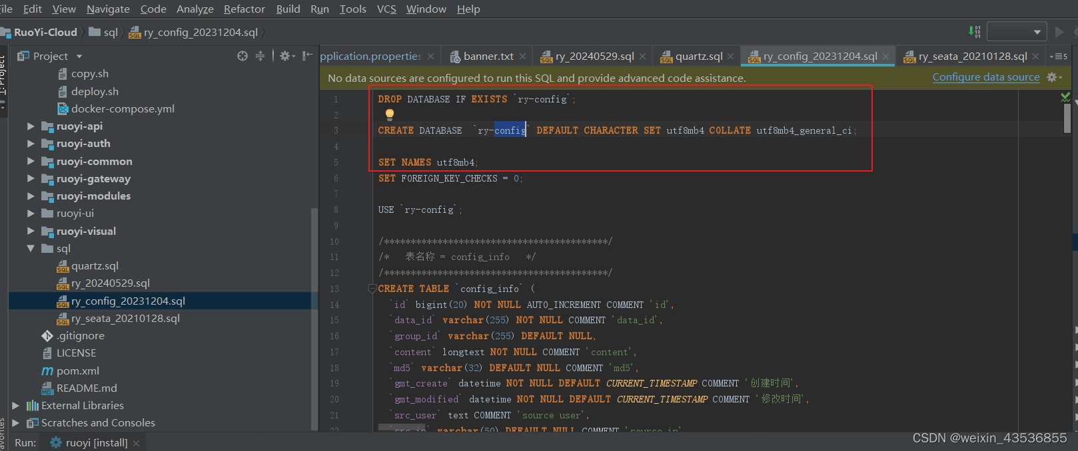Select .gitignore file
The width and height of the screenshot is (1078, 451).
point(80,335)
